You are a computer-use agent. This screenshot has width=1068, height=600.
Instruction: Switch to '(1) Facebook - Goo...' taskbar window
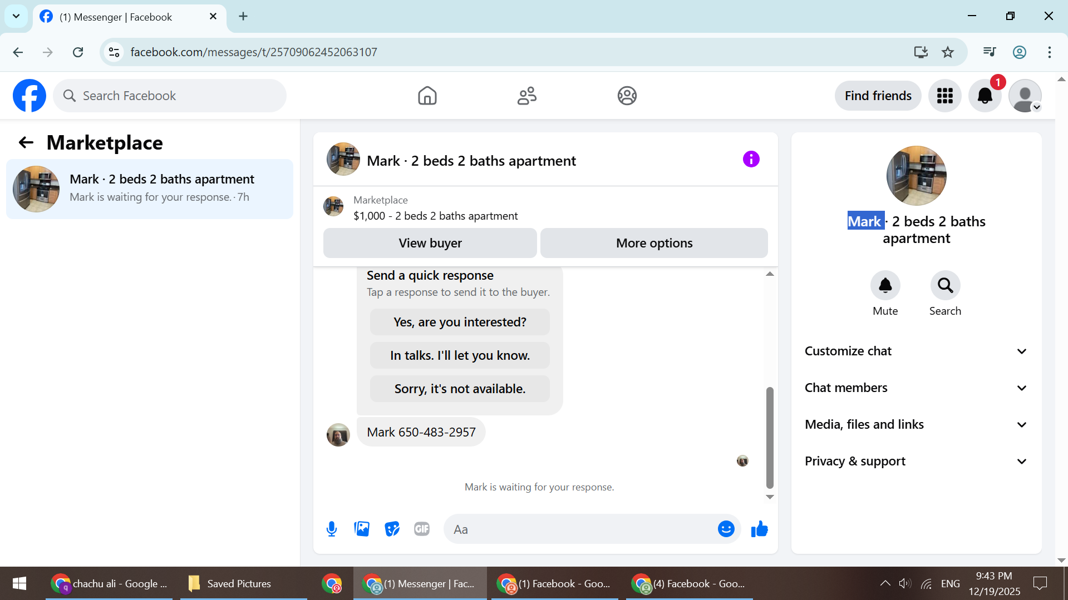(554, 583)
